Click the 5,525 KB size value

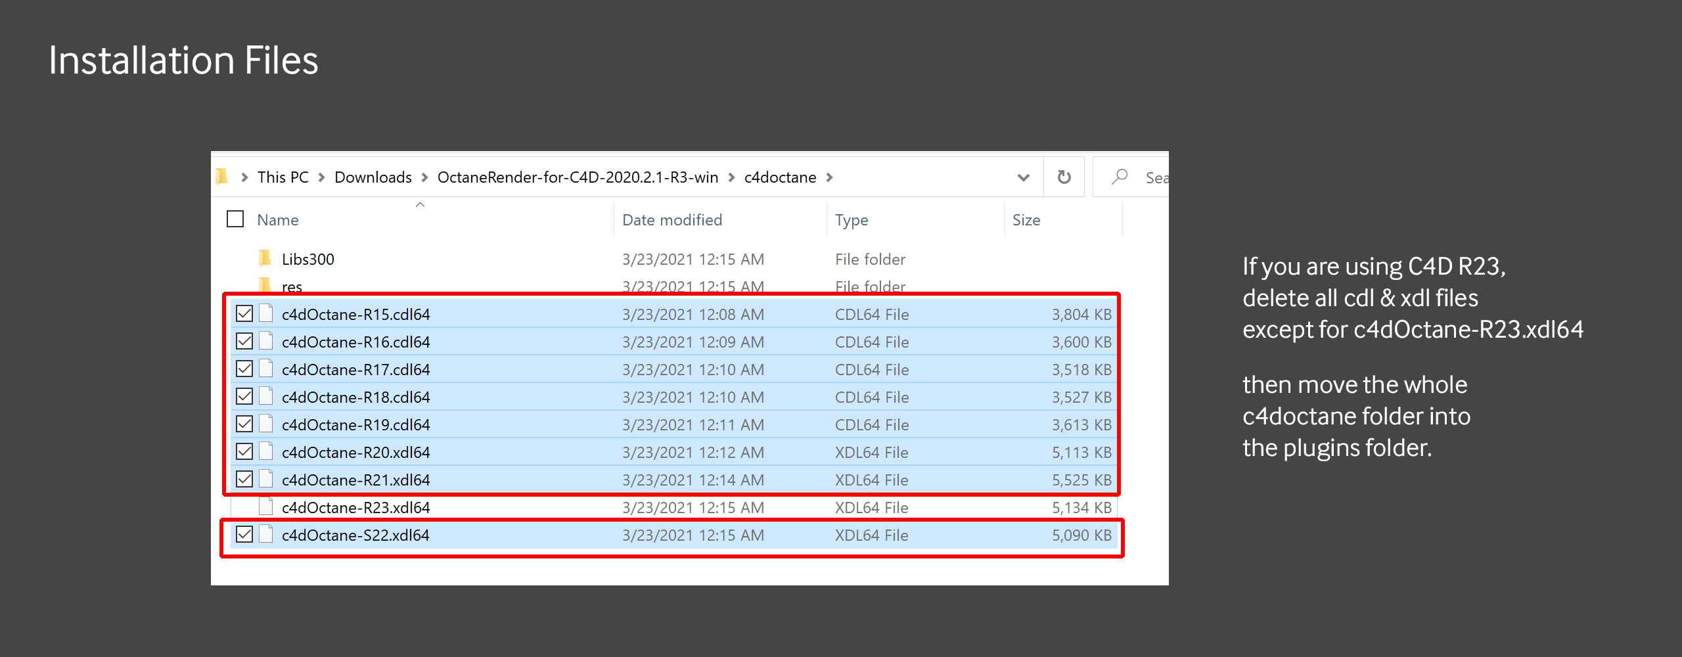point(1081,480)
